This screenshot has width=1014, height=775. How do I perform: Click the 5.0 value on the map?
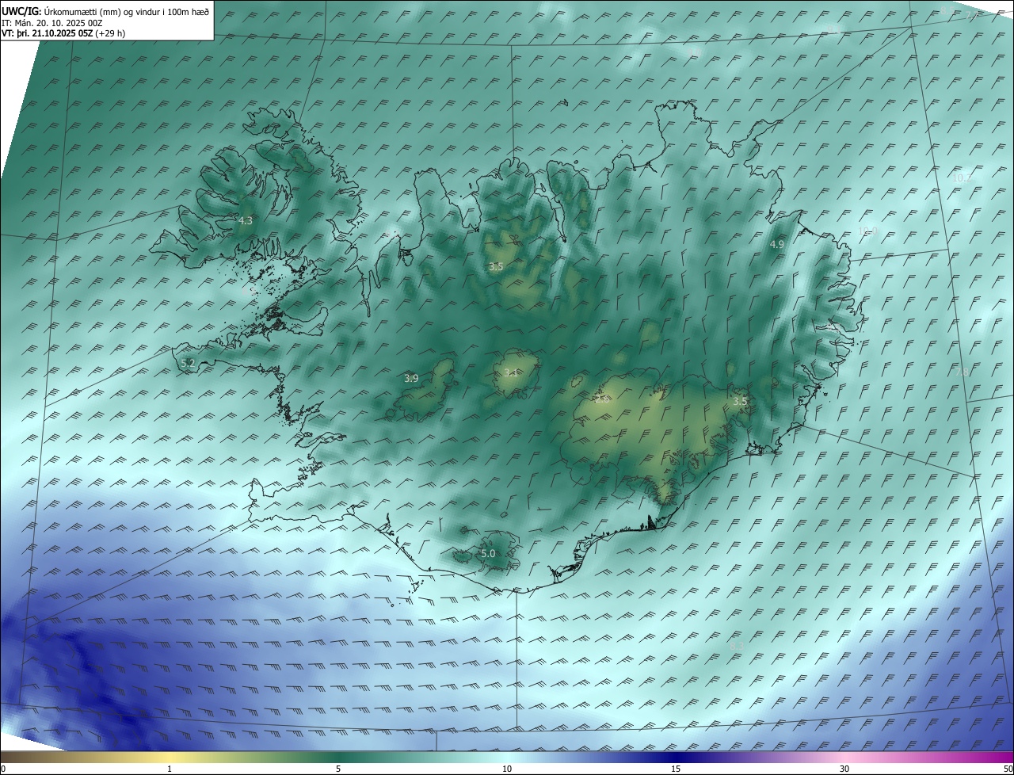coord(488,553)
